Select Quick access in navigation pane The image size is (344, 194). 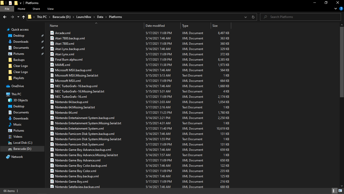point(20,30)
